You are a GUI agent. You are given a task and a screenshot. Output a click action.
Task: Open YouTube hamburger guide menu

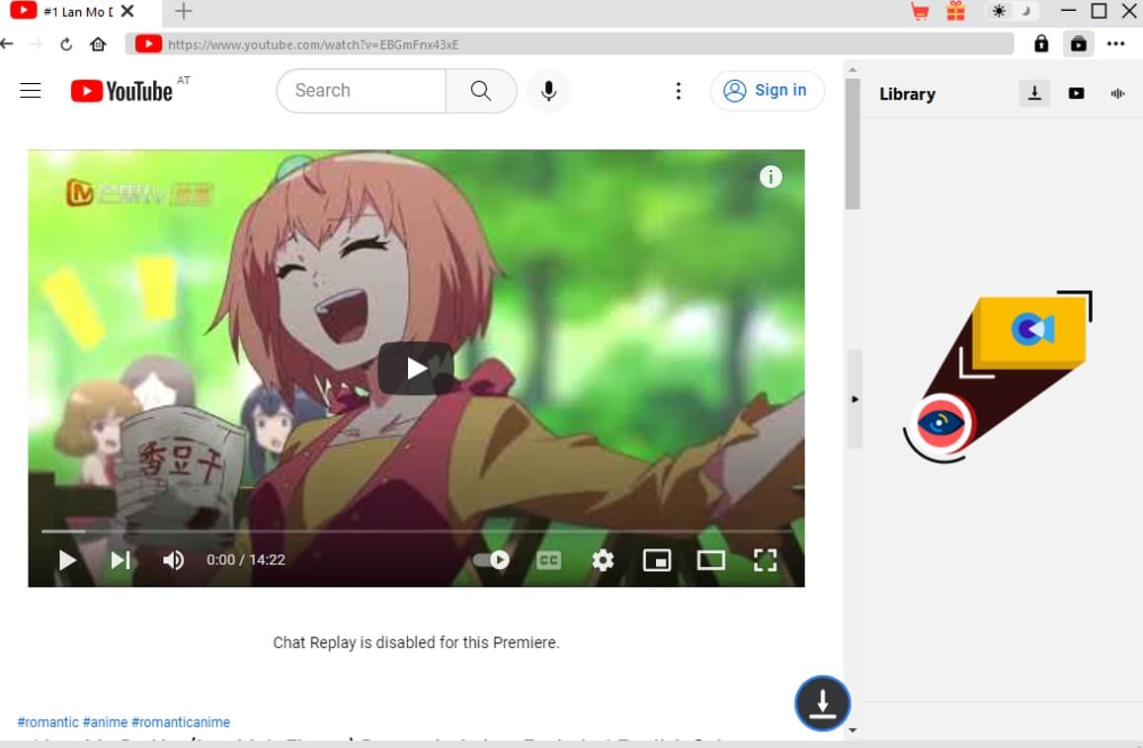click(31, 91)
